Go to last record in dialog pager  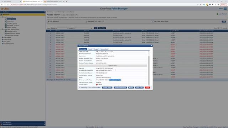tap(100, 87)
